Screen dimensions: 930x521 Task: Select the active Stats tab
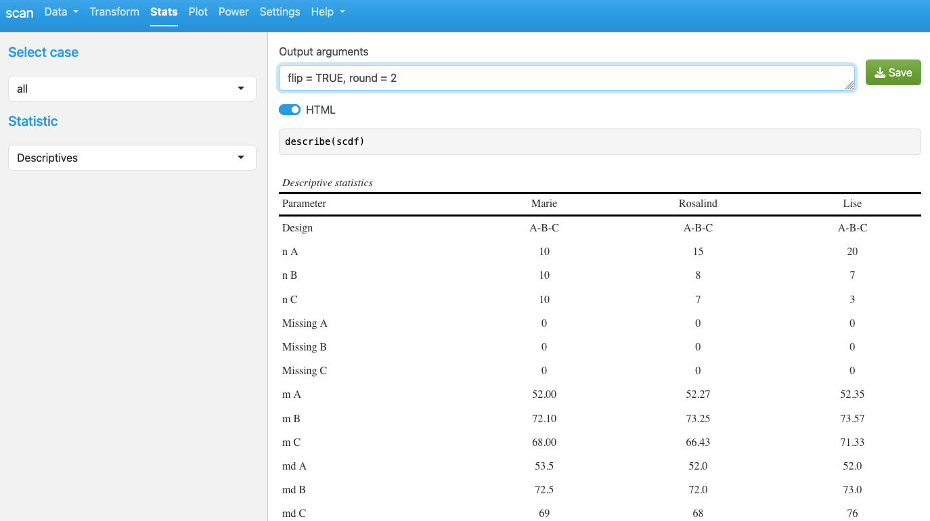point(164,12)
